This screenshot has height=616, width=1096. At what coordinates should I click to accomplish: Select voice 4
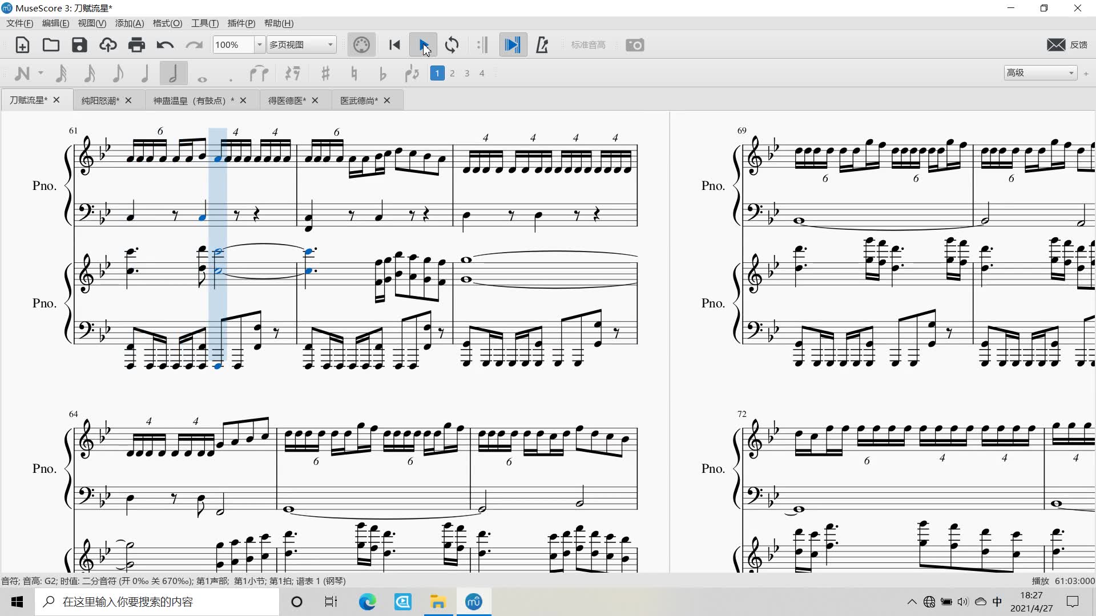coord(482,74)
